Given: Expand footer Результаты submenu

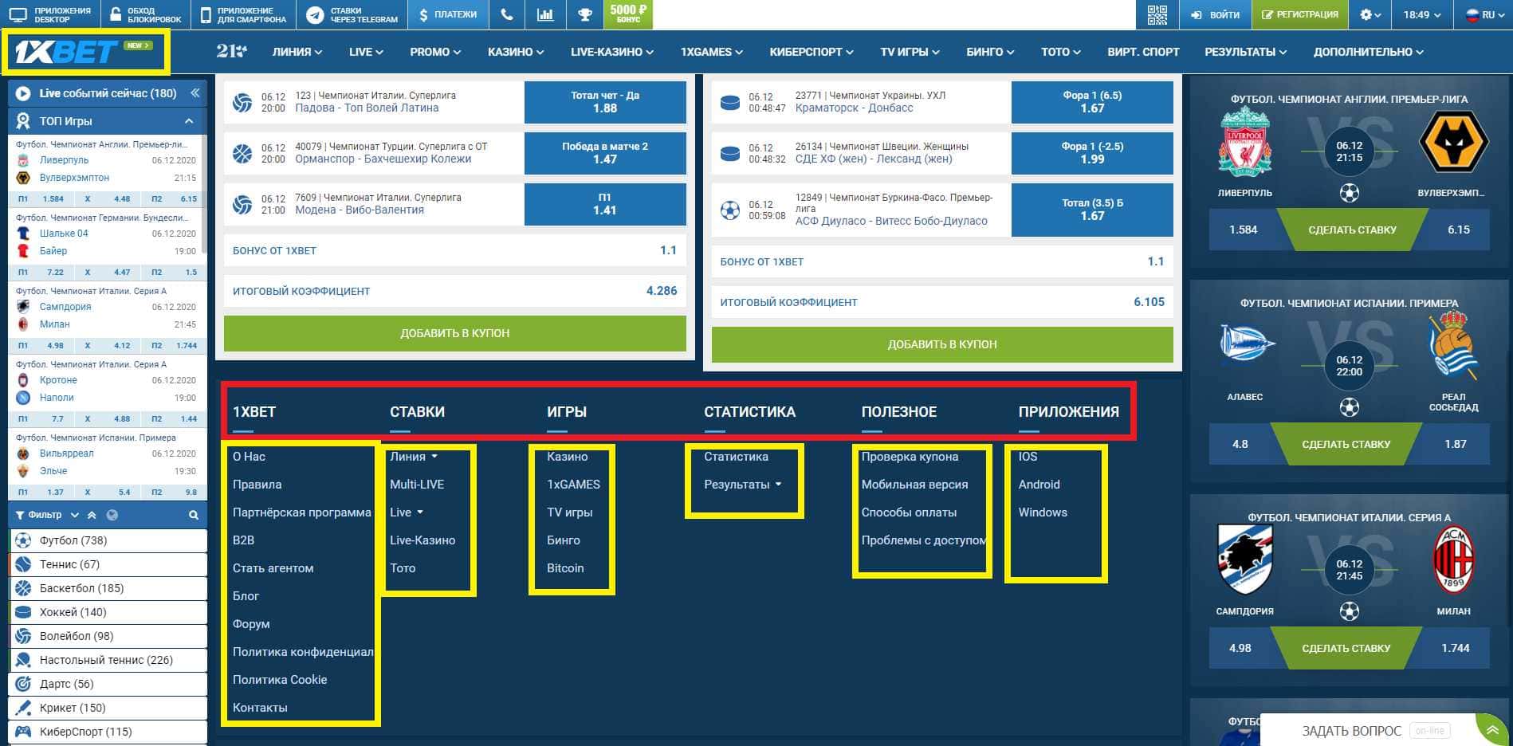Looking at the screenshot, I should (x=778, y=485).
